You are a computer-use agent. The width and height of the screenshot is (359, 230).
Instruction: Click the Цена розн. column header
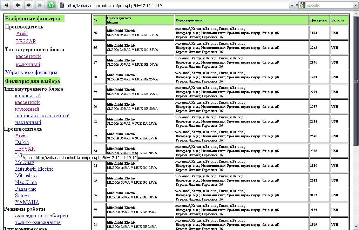point(320,20)
